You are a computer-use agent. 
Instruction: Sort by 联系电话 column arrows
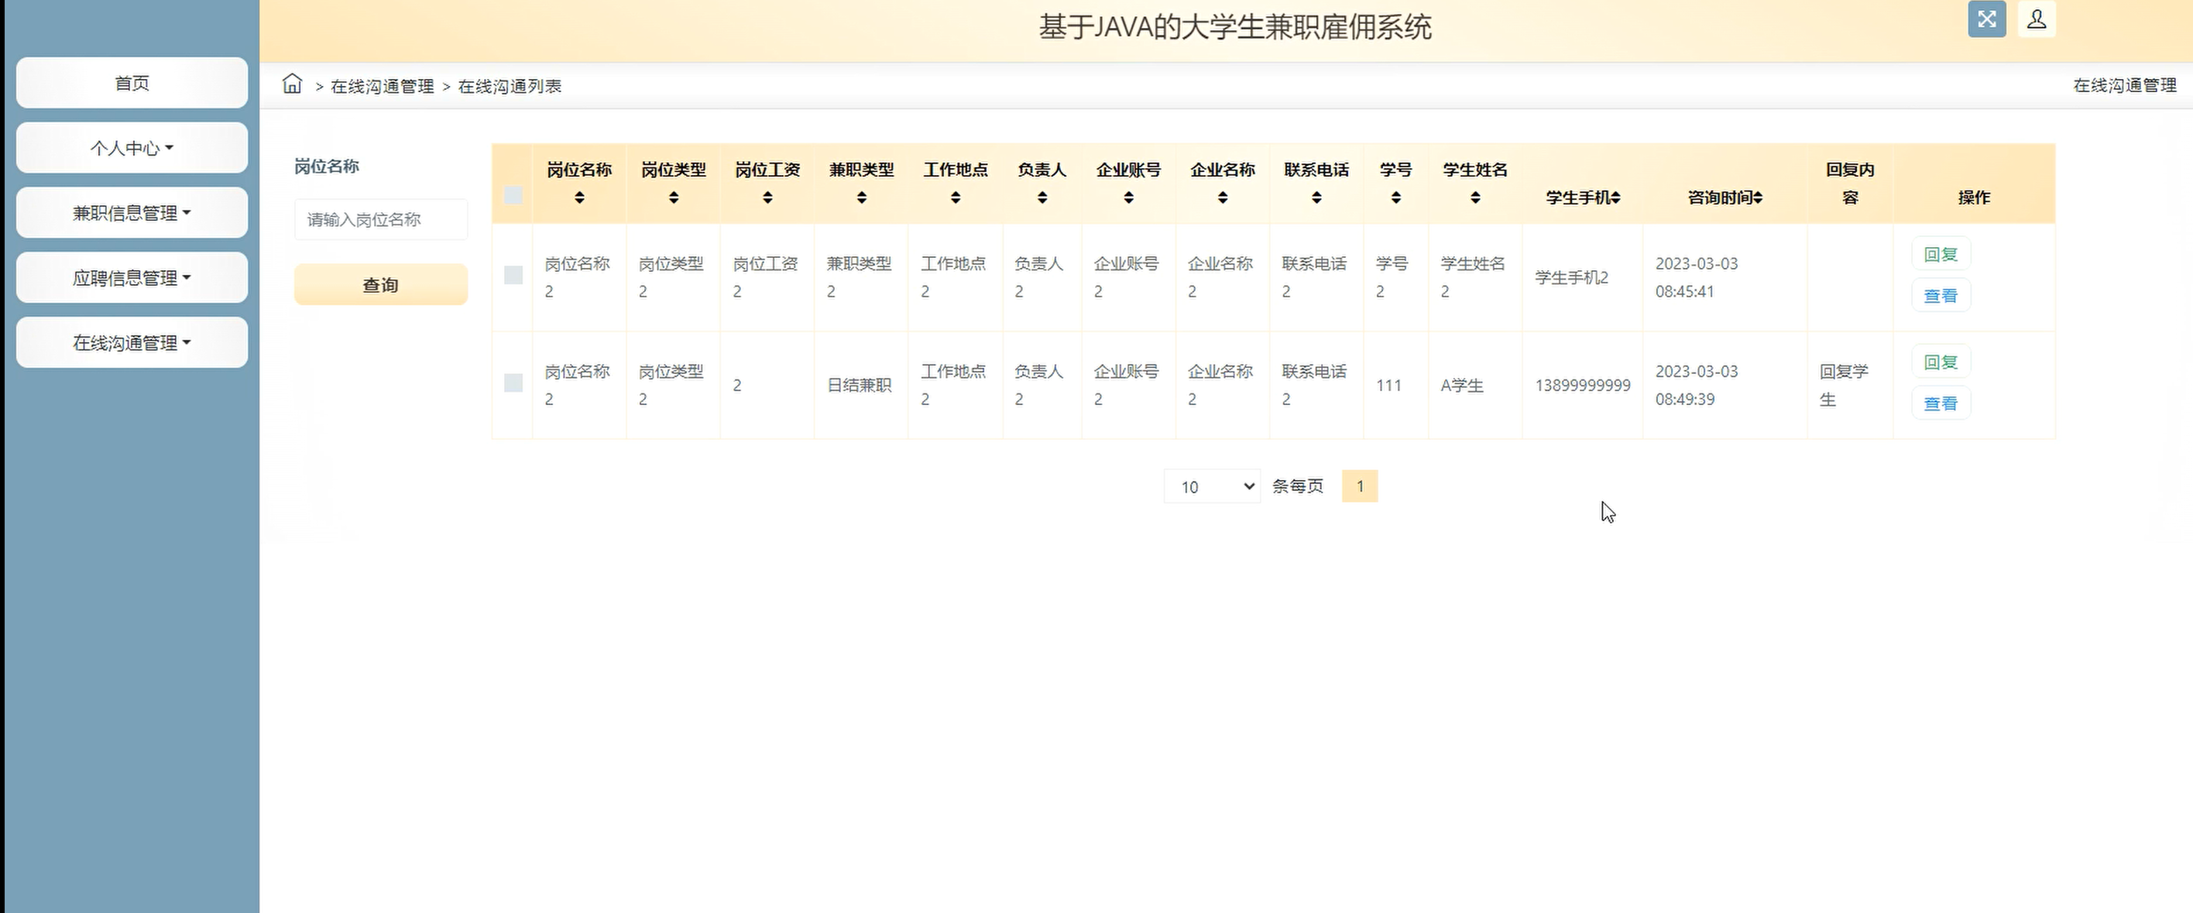click(x=1316, y=197)
